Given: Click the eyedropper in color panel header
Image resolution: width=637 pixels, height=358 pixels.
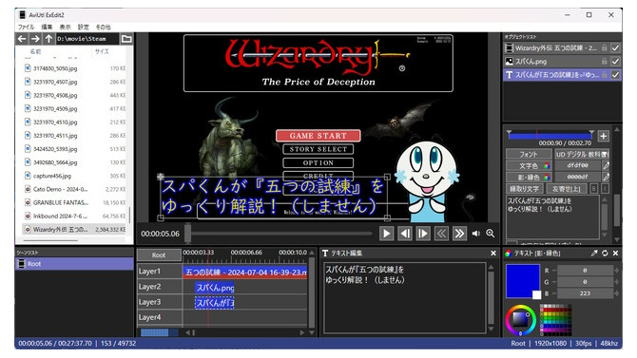Looking at the screenshot, I should 594,253.
